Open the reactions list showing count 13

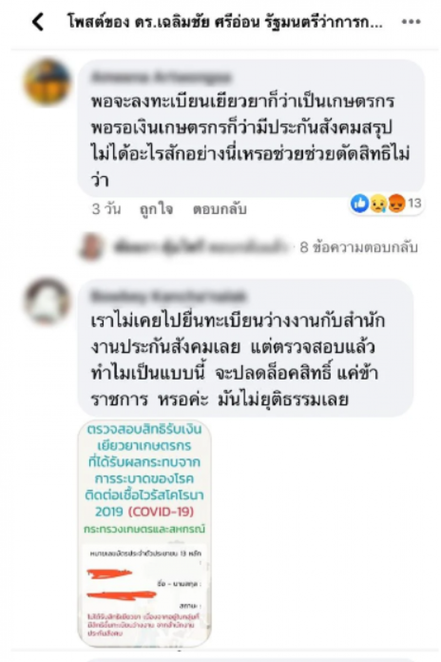coord(386,204)
